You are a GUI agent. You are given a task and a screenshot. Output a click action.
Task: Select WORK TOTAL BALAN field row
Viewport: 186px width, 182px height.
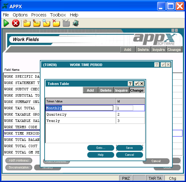click(22, 140)
